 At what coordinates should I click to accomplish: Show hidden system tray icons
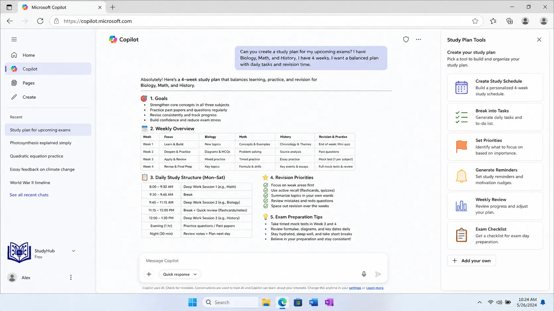[479, 302]
